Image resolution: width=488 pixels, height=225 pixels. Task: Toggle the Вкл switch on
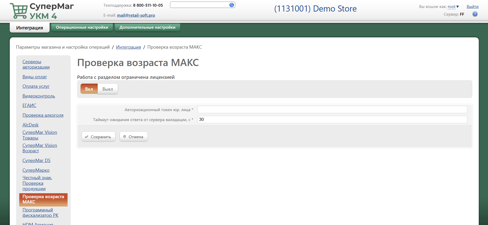click(x=89, y=89)
